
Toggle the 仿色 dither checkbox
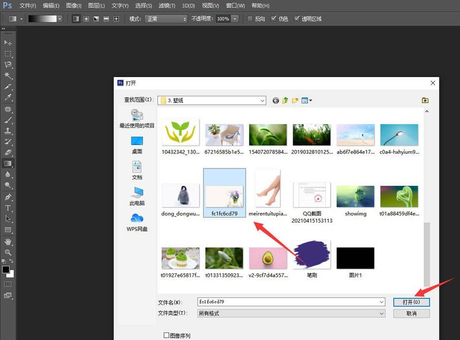pyautogui.click(x=274, y=18)
